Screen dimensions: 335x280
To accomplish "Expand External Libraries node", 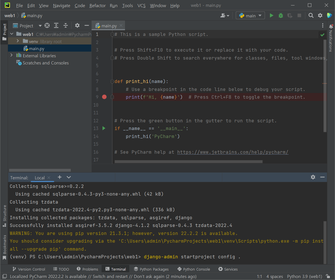I will click(x=11, y=56).
